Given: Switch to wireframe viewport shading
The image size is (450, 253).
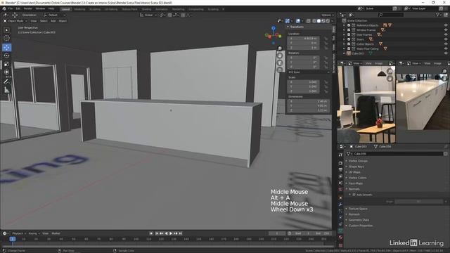Looking at the screenshot, I should click(x=314, y=21).
